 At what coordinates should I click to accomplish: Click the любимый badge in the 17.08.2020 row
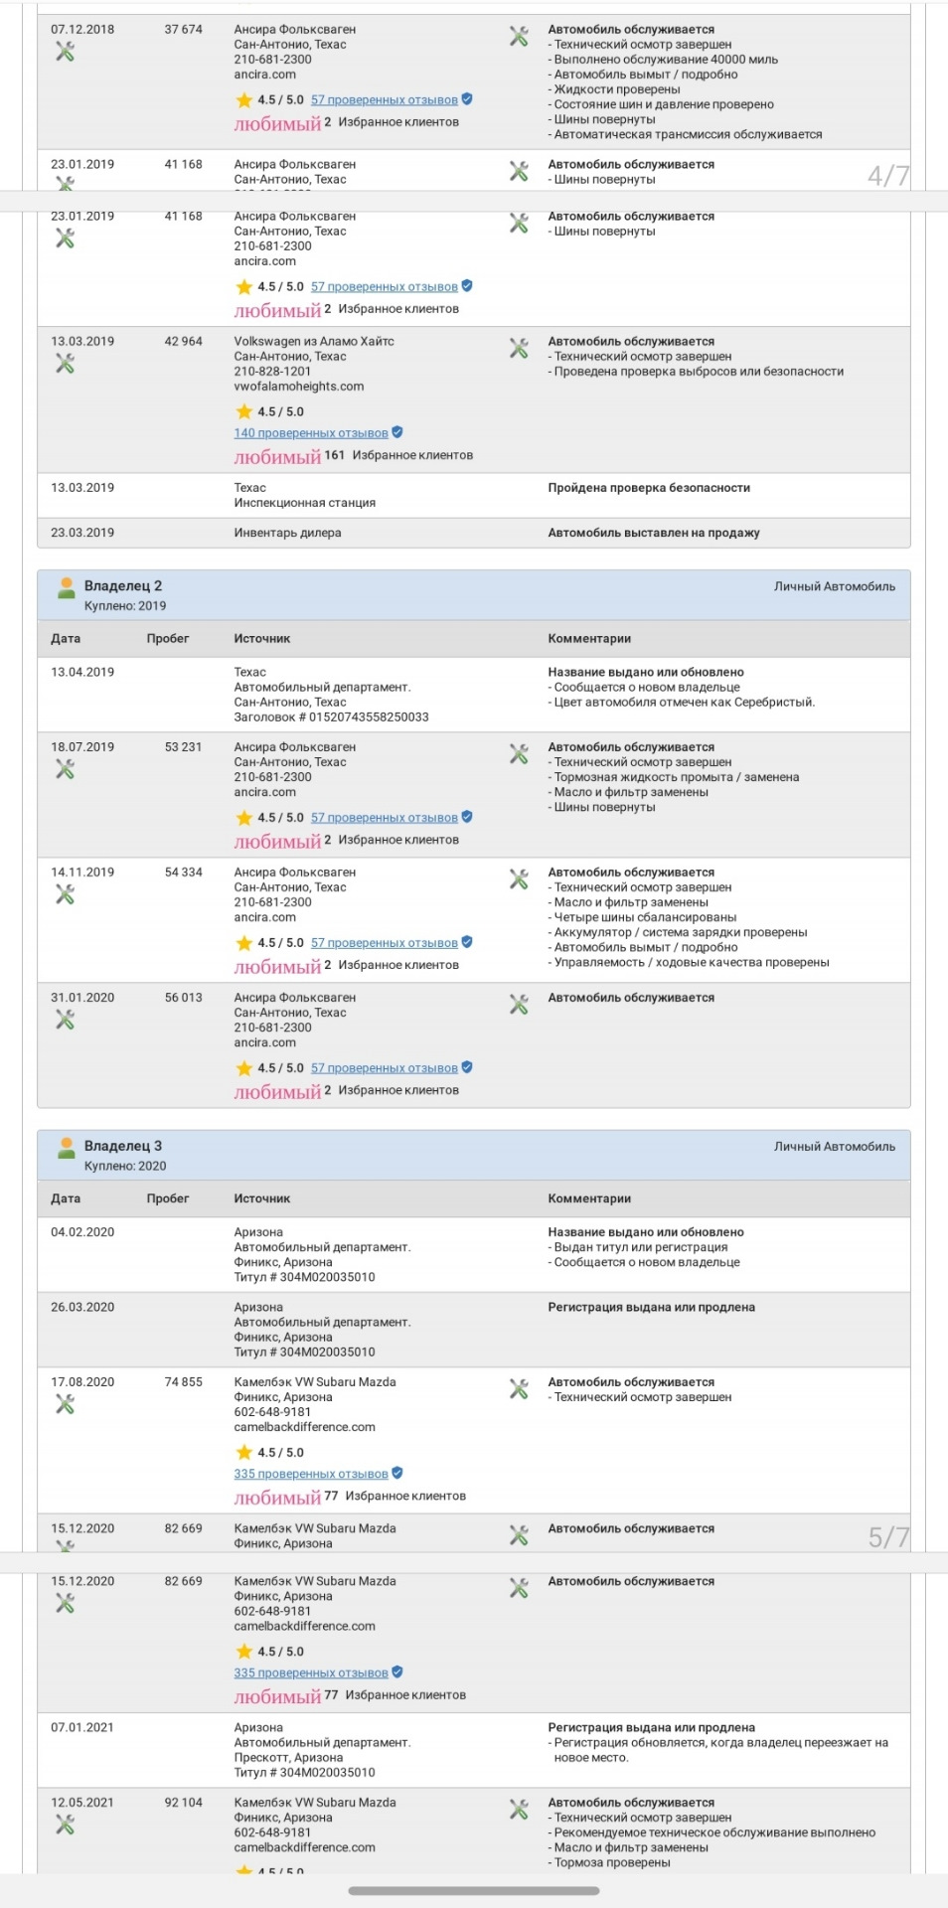click(x=277, y=1498)
